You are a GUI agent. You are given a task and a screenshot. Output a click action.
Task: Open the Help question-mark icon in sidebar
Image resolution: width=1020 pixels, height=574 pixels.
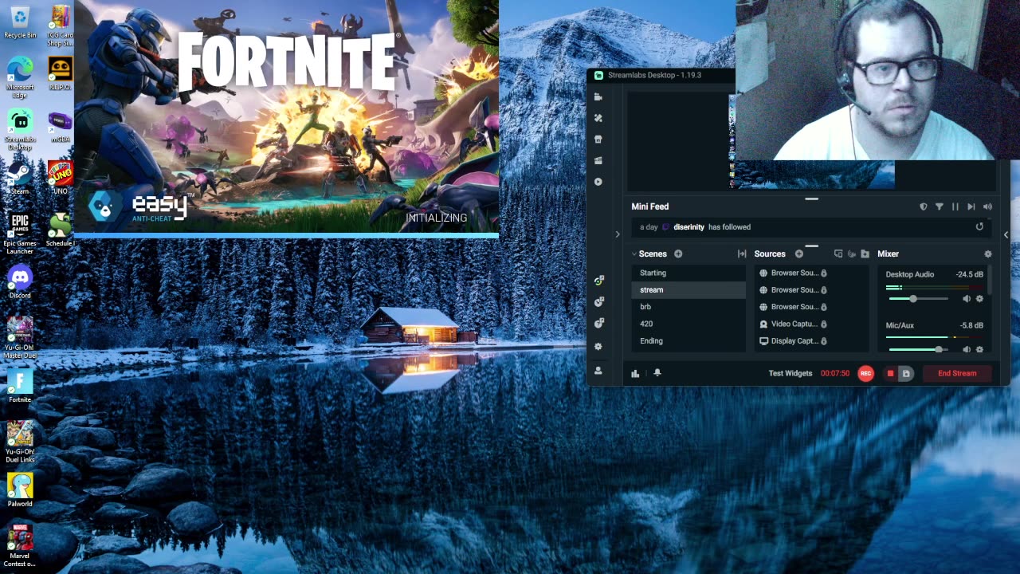point(599,323)
